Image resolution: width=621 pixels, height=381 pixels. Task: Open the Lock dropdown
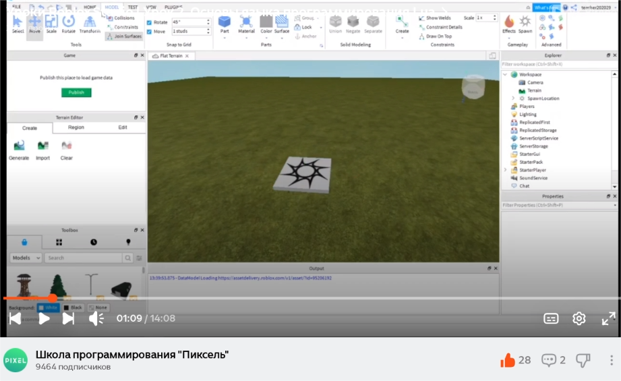tap(321, 28)
